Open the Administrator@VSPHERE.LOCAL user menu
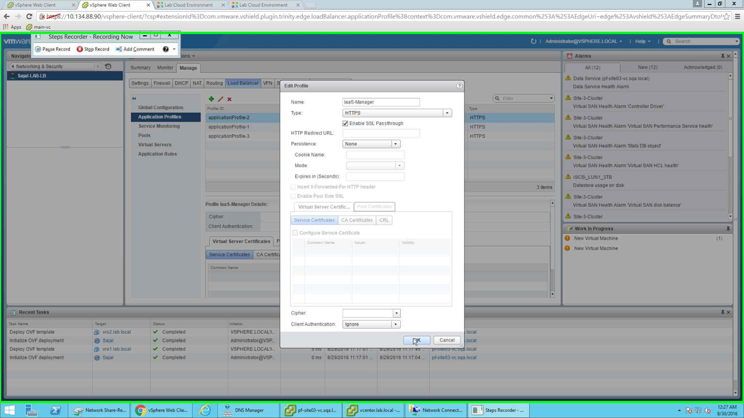The image size is (744, 418). pos(584,41)
